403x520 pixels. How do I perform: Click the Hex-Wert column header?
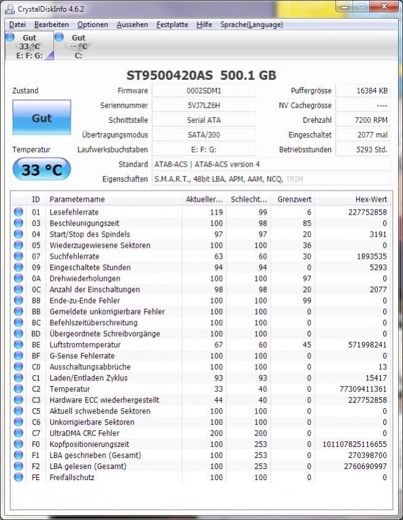[353, 199]
